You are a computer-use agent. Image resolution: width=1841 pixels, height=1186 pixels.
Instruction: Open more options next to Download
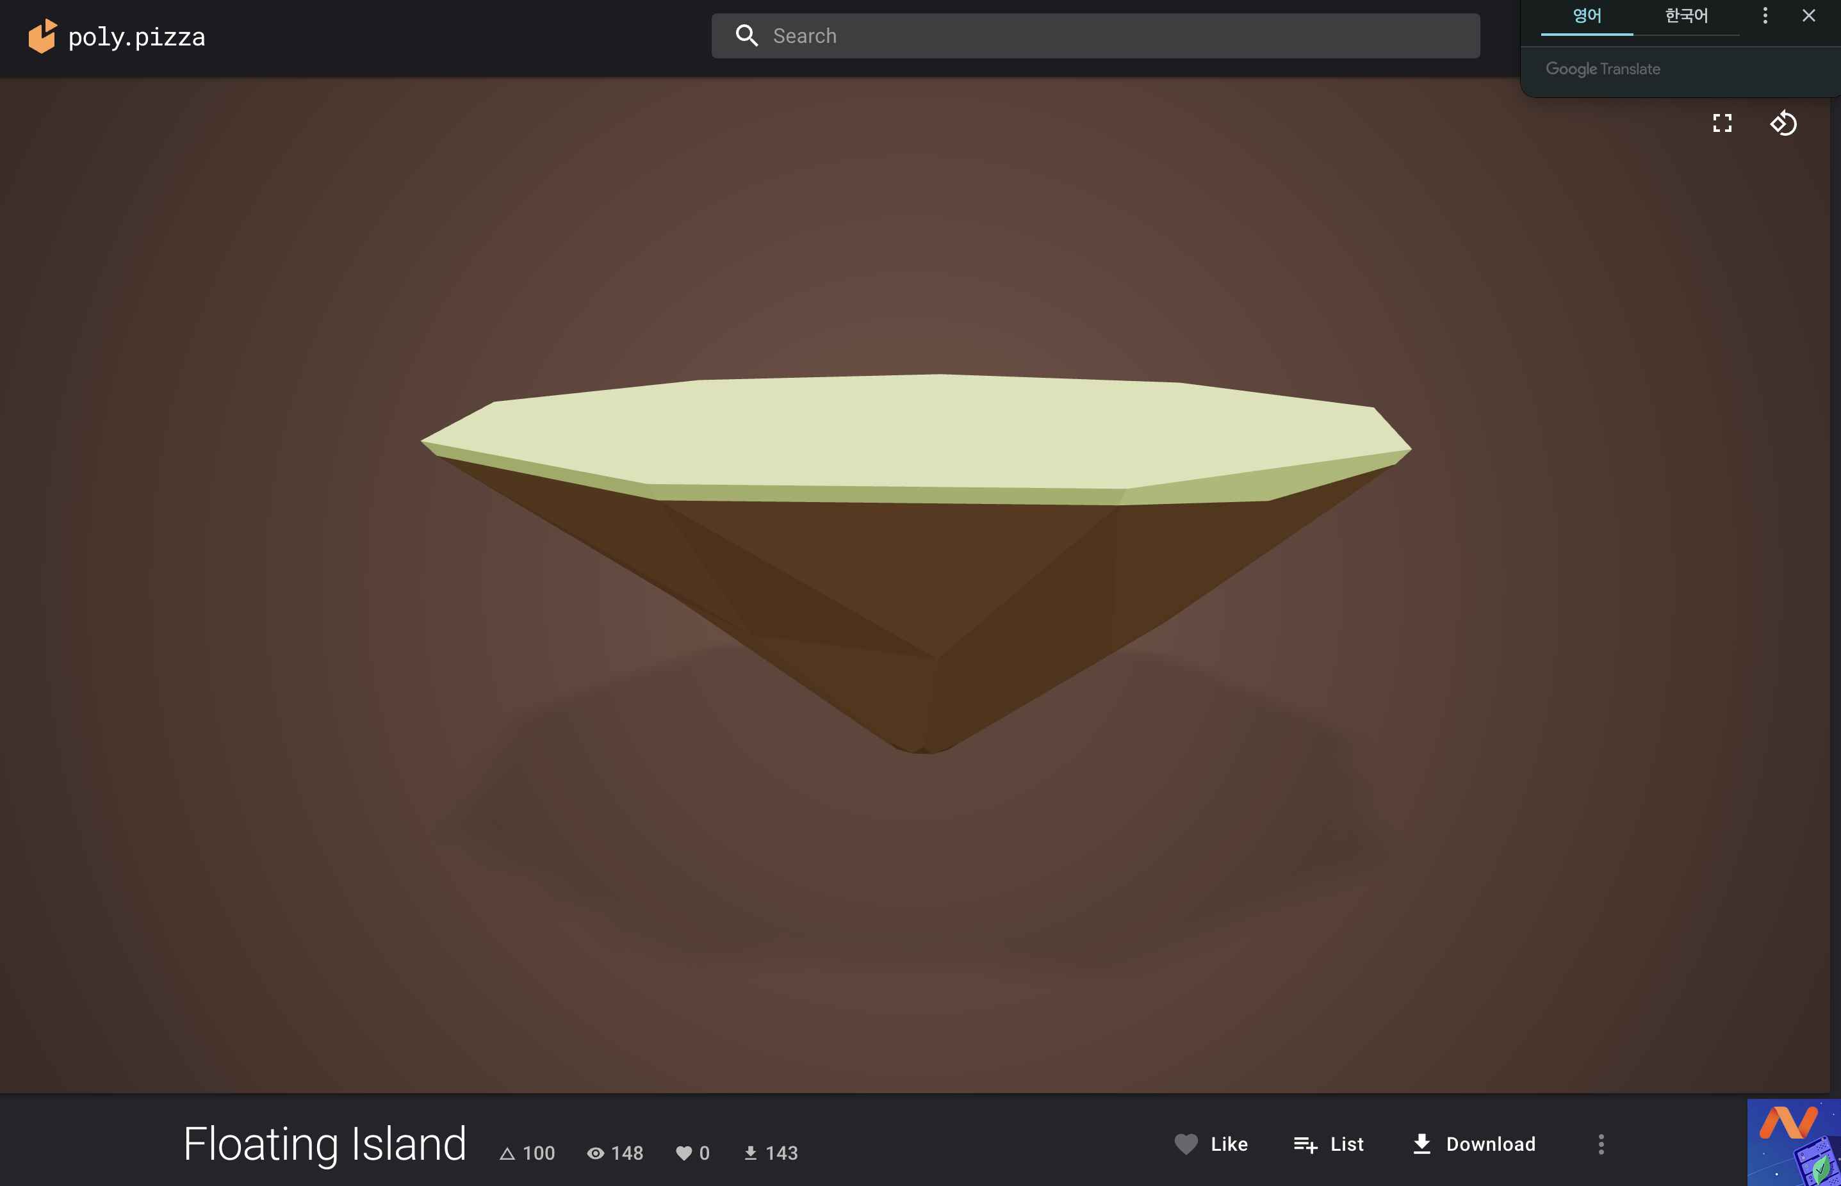coord(1601,1144)
